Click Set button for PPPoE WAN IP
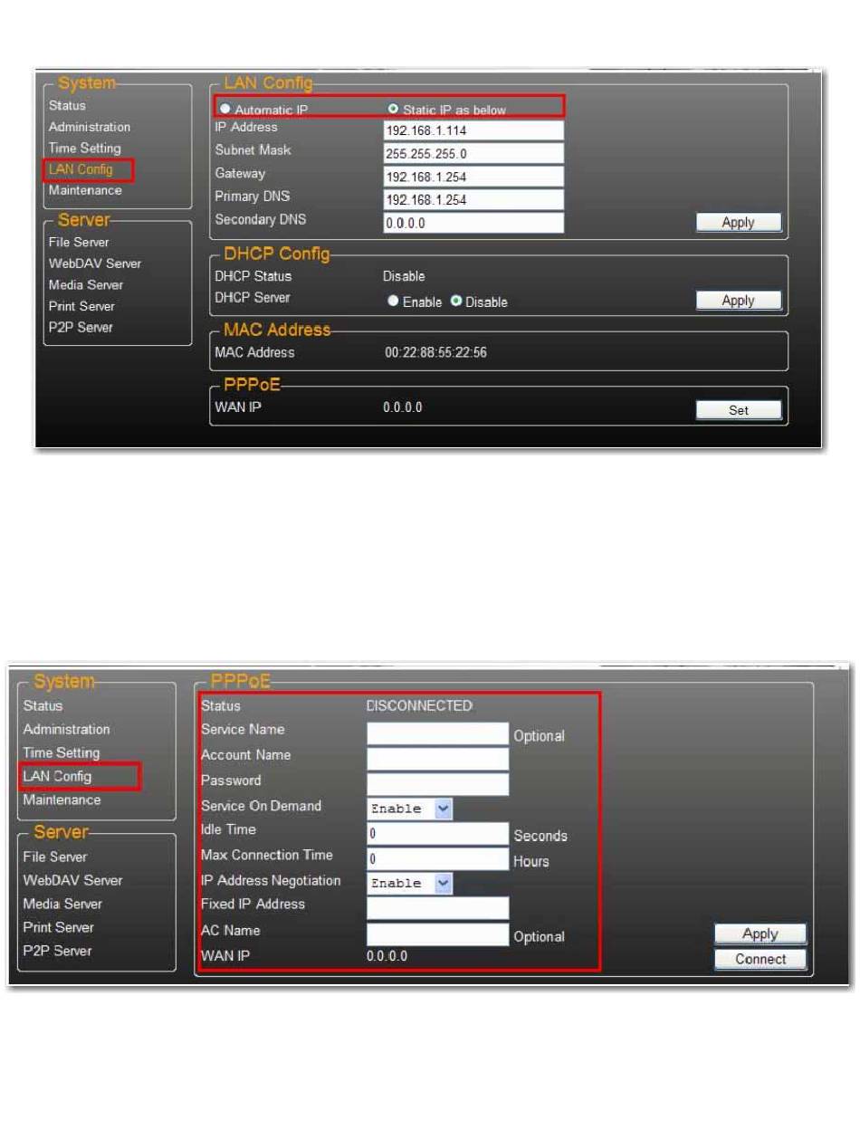Image resolution: width=860 pixels, height=1130 pixels. tap(739, 410)
